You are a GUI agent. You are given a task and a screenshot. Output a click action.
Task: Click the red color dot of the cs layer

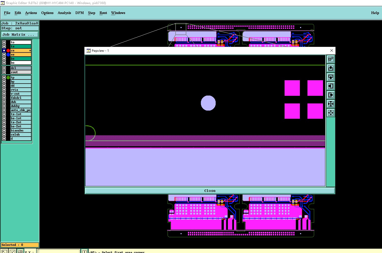8,50
